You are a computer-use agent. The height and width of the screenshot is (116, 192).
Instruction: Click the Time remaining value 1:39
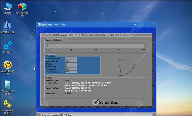(71, 72)
